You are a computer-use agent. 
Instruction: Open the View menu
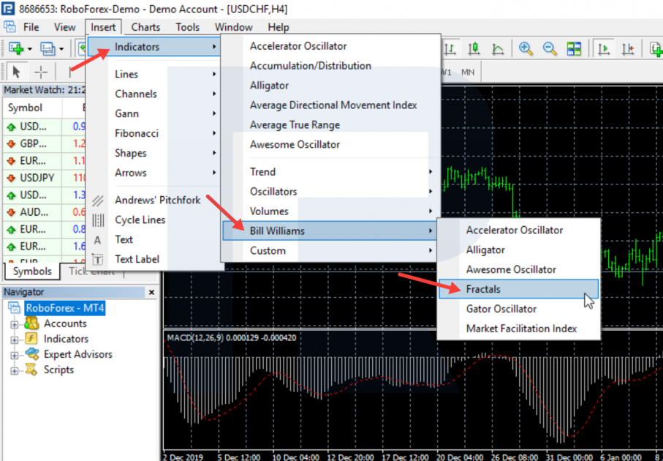coord(65,28)
